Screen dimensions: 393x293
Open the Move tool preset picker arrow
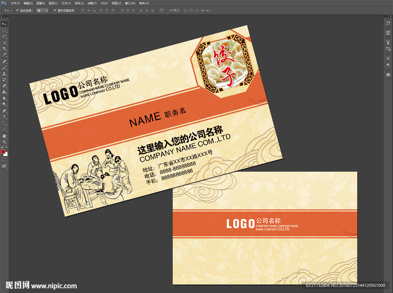tap(12, 10)
